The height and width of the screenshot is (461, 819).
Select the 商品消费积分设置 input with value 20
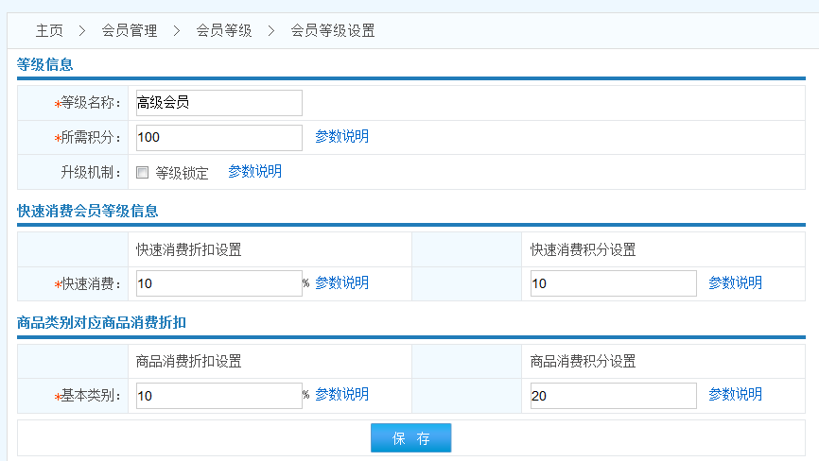(613, 396)
